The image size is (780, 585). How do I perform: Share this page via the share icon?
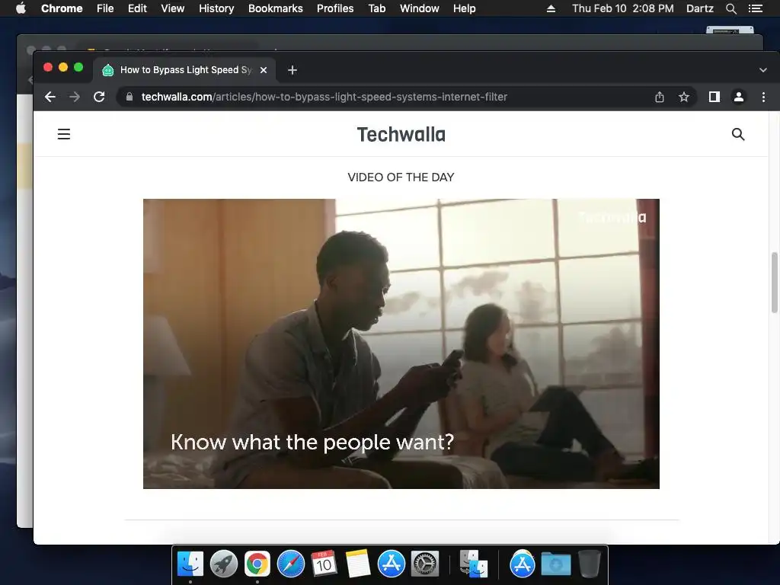pos(660,97)
